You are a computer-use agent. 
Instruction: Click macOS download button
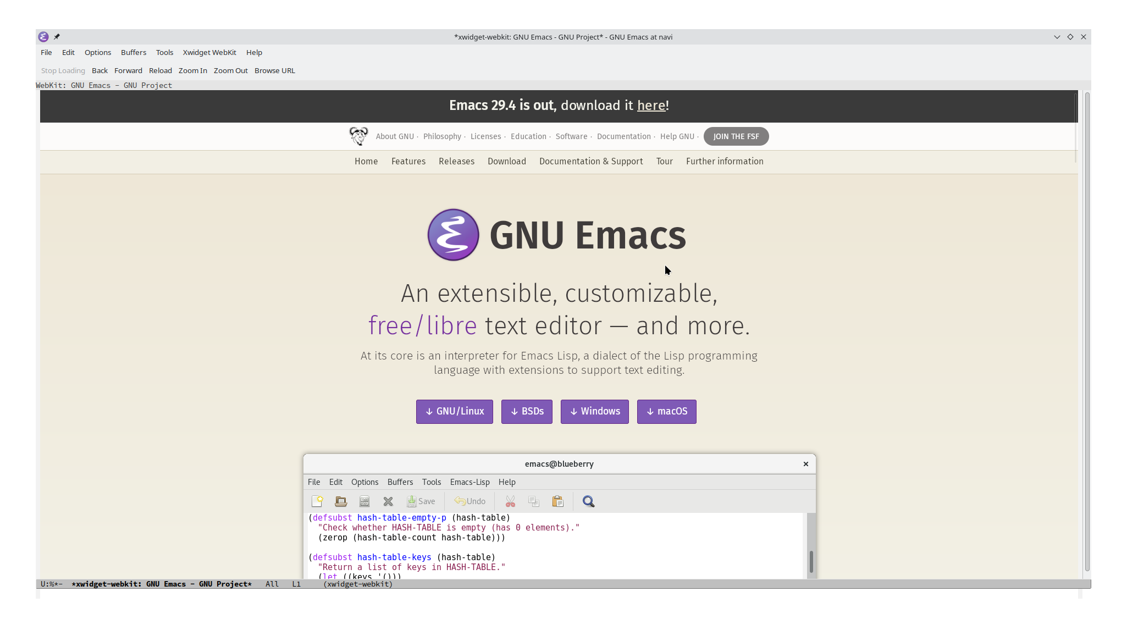click(x=667, y=411)
